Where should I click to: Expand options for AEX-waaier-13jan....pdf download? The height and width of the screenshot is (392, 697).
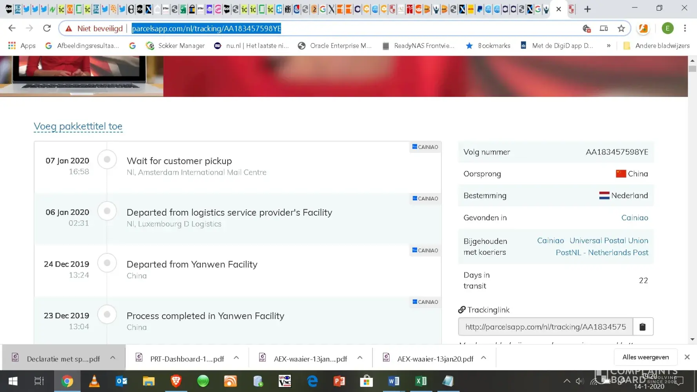[360, 358]
